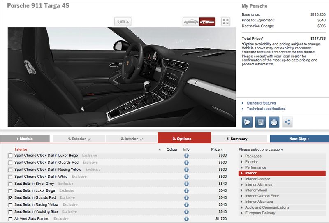Show info for Sport Chrono Luxor Beige dial
The height and width of the screenshot is (223, 329).
(186, 156)
